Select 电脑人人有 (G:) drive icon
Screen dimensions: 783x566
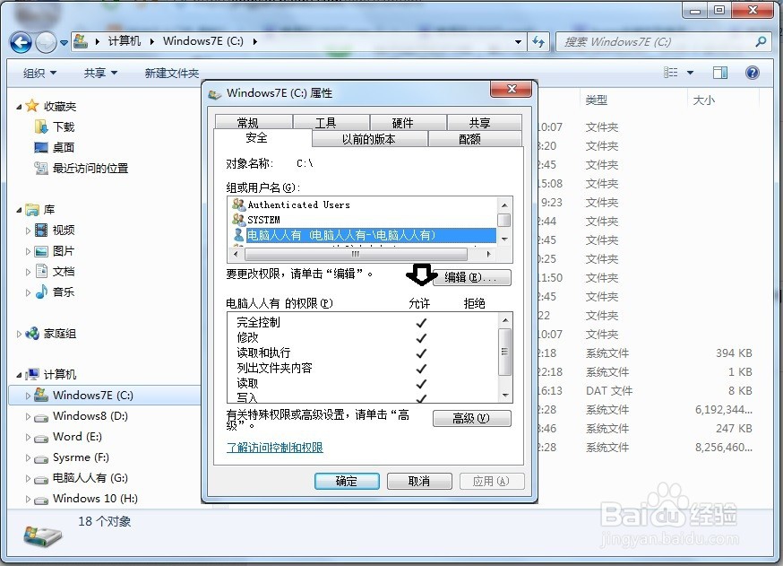coord(41,479)
